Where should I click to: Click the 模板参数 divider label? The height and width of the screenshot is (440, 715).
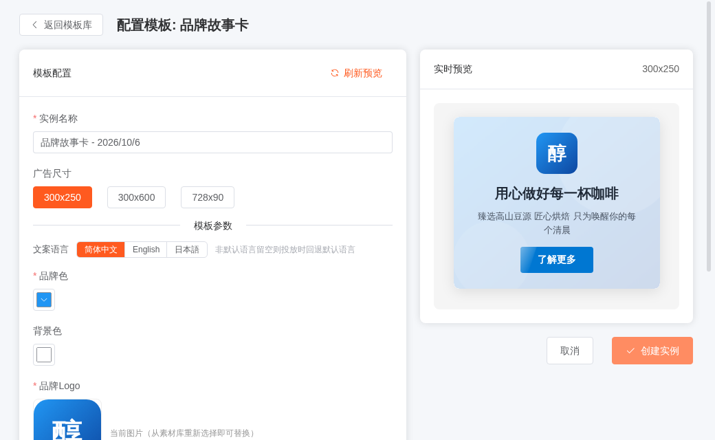[x=213, y=225]
